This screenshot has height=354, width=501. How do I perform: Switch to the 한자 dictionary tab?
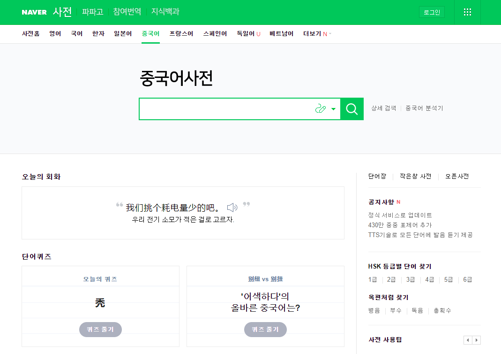click(x=98, y=34)
